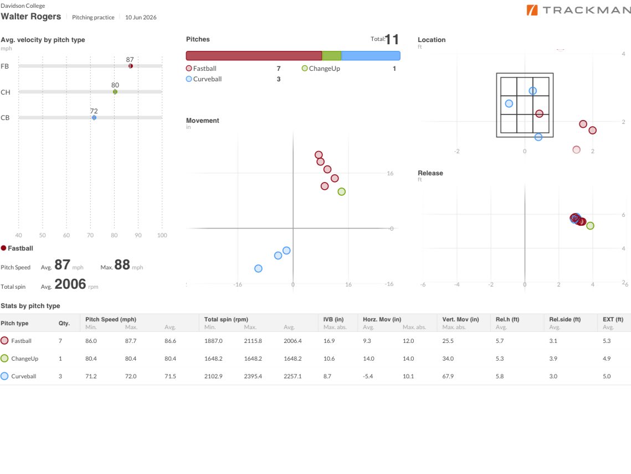Click Fastball vertical movement value 25.5

pyautogui.click(x=448, y=341)
